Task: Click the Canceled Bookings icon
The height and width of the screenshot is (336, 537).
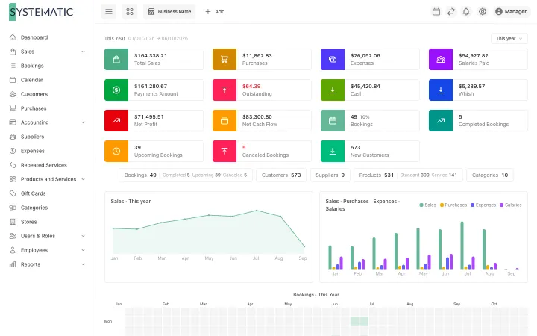Action: (x=224, y=151)
